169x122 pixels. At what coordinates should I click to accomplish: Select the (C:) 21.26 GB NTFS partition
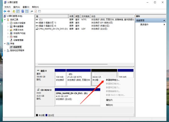78,78
